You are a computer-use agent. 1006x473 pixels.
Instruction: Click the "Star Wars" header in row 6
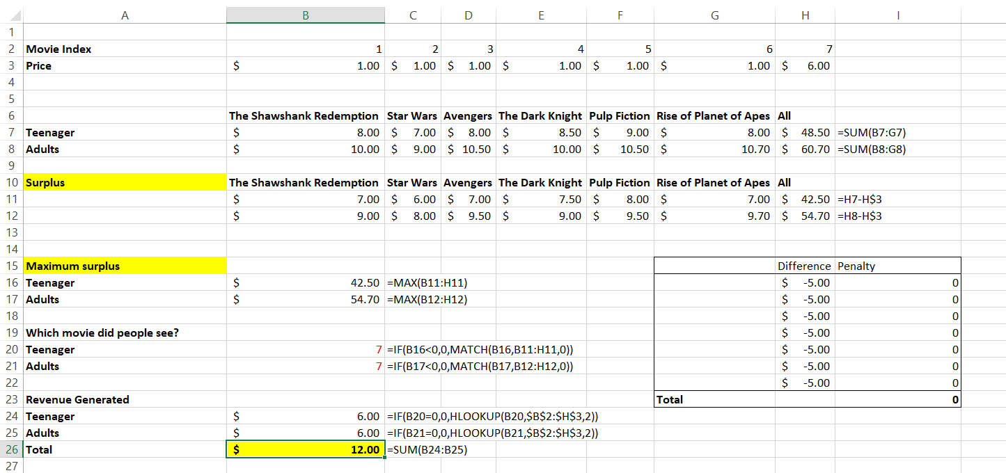(x=412, y=116)
